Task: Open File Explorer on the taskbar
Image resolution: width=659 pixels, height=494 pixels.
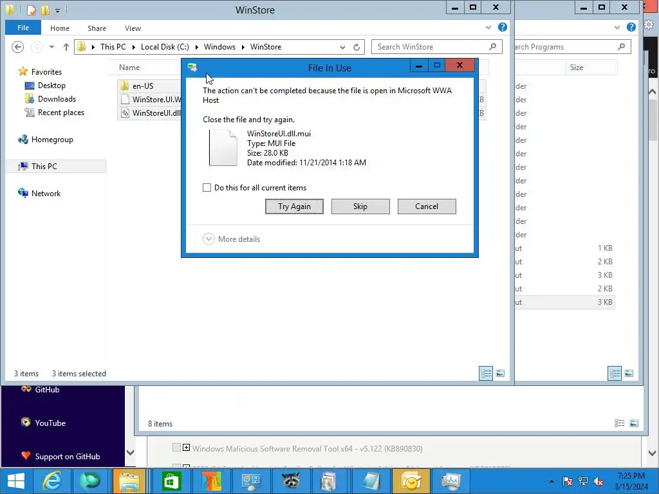Action: (129, 481)
